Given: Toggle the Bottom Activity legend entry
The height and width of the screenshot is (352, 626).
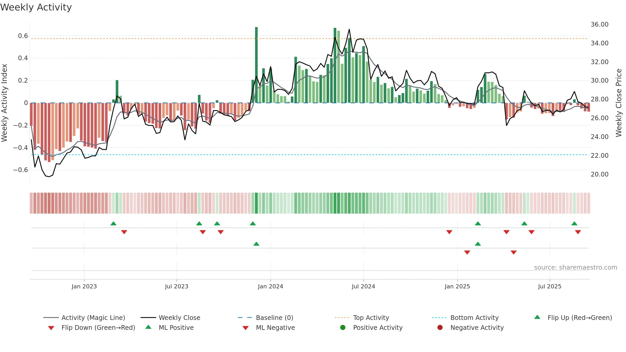Looking at the screenshot, I should pos(465,318).
